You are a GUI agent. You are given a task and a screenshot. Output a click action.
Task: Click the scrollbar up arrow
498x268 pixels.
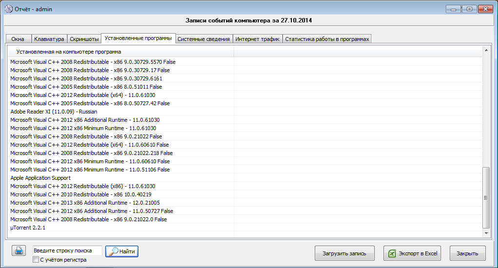[x=486, y=50]
